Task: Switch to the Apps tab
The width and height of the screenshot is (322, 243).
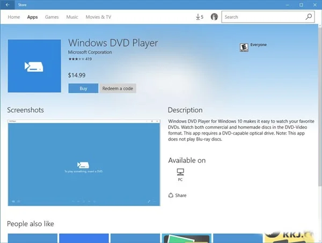Action: pyautogui.click(x=32, y=17)
